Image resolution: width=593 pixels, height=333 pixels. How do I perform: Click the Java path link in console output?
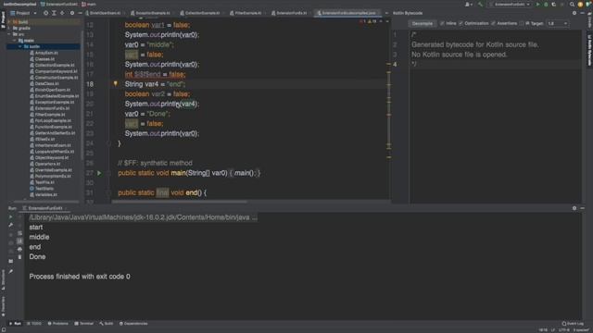coord(144,217)
